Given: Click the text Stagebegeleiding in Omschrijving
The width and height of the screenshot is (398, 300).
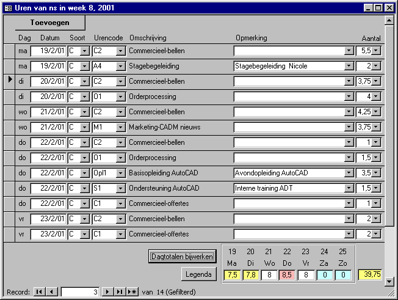Looking at the screenshot, I should (x=154, y=66).
